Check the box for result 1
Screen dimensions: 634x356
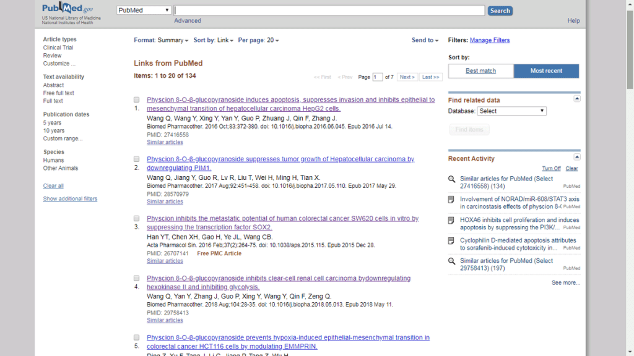tap(137, 100)
